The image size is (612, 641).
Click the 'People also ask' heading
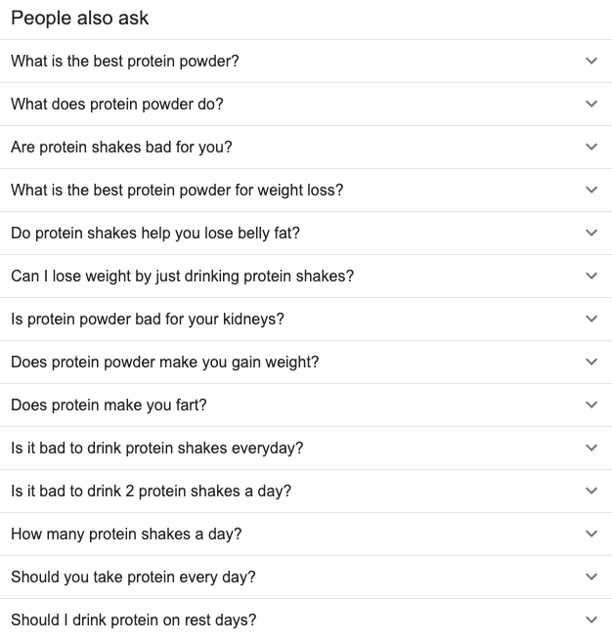pyautogui.click(x=80, y=19)
